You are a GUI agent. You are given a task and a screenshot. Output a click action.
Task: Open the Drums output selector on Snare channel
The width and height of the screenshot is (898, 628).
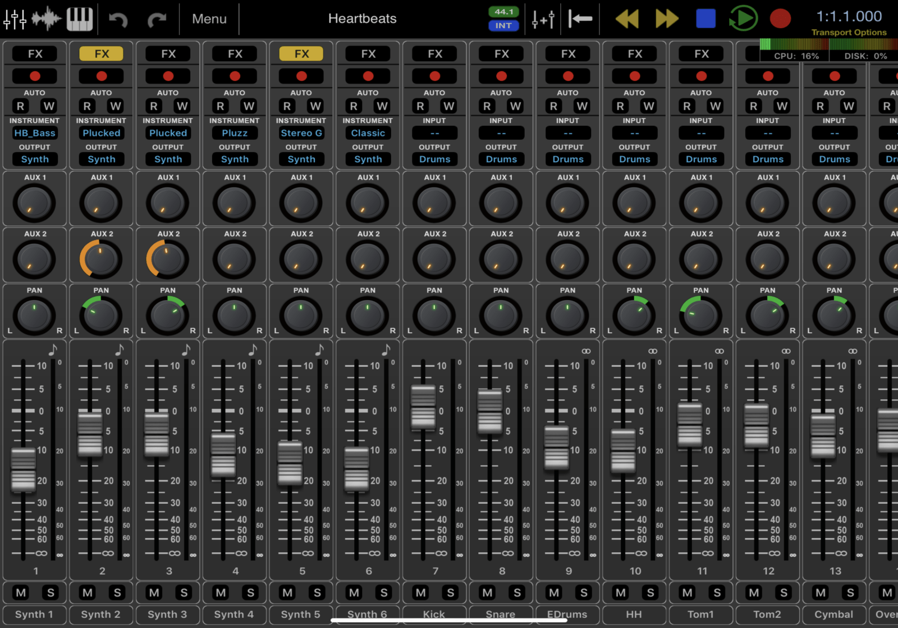pyautogui.click(x=501, y=160)
